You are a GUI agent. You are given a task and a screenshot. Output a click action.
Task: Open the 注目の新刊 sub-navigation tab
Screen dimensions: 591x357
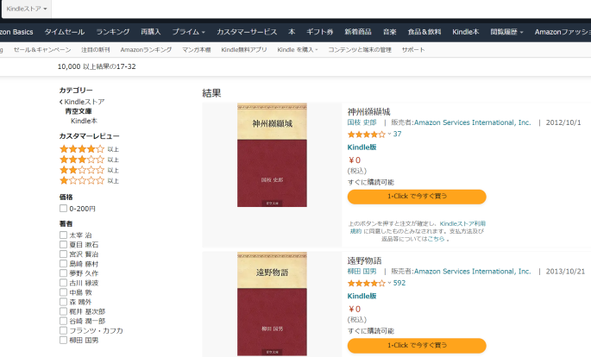[96, 50]
